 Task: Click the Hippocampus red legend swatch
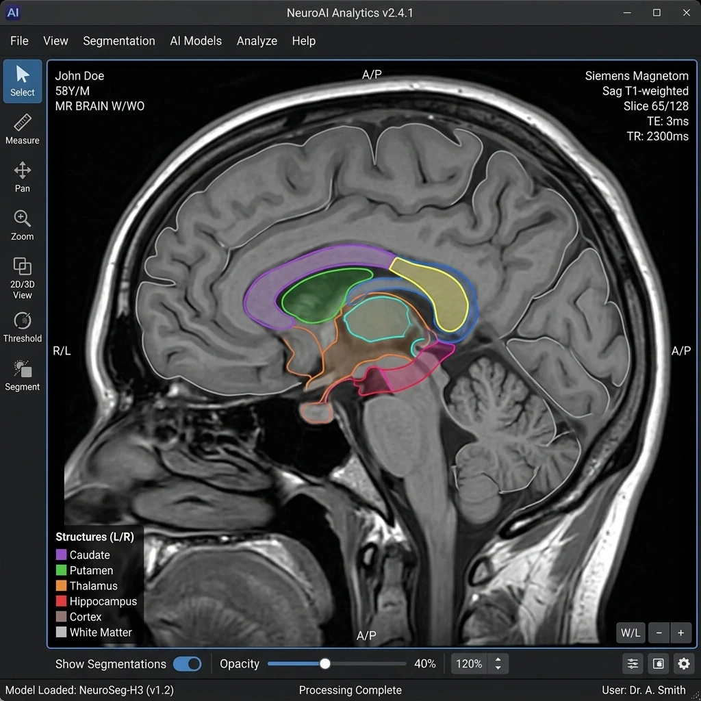[x=61, y=601]
